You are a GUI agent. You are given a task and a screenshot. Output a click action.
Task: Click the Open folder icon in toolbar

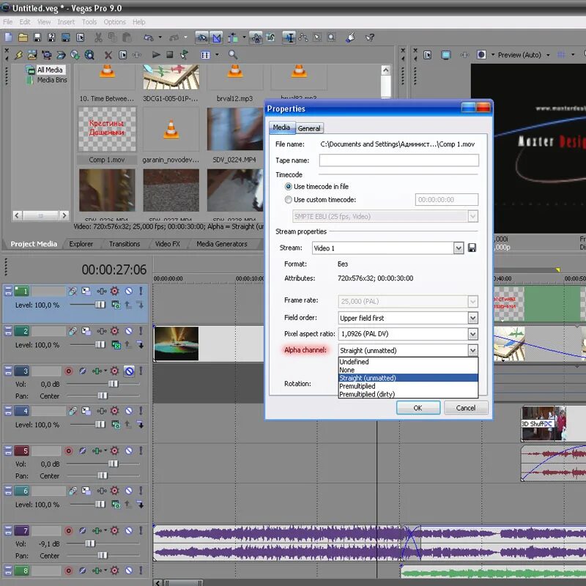(23, 37)
